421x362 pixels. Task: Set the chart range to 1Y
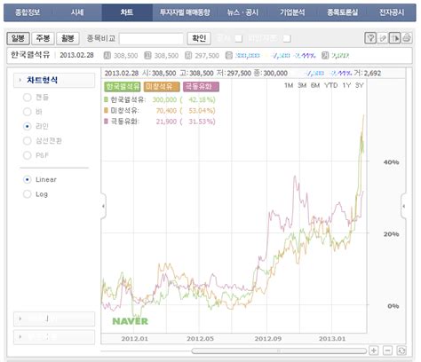346,85
